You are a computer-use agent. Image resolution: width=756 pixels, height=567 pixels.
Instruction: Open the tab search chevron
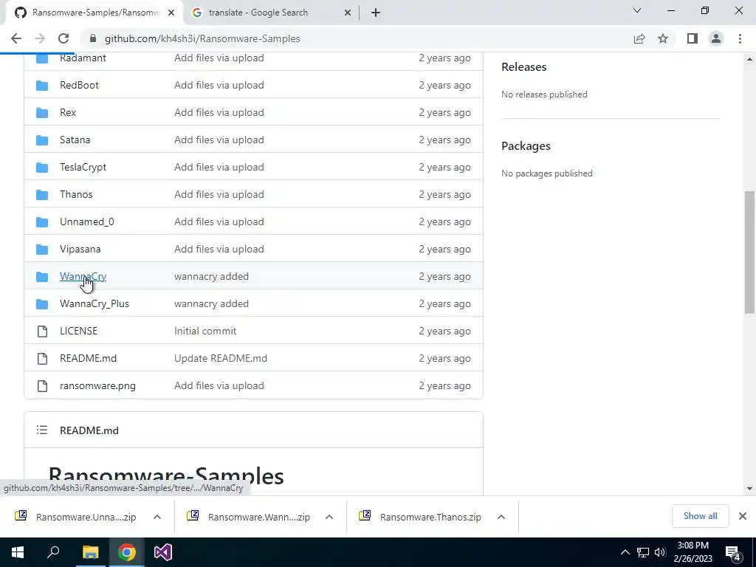[x=637, y=10]
